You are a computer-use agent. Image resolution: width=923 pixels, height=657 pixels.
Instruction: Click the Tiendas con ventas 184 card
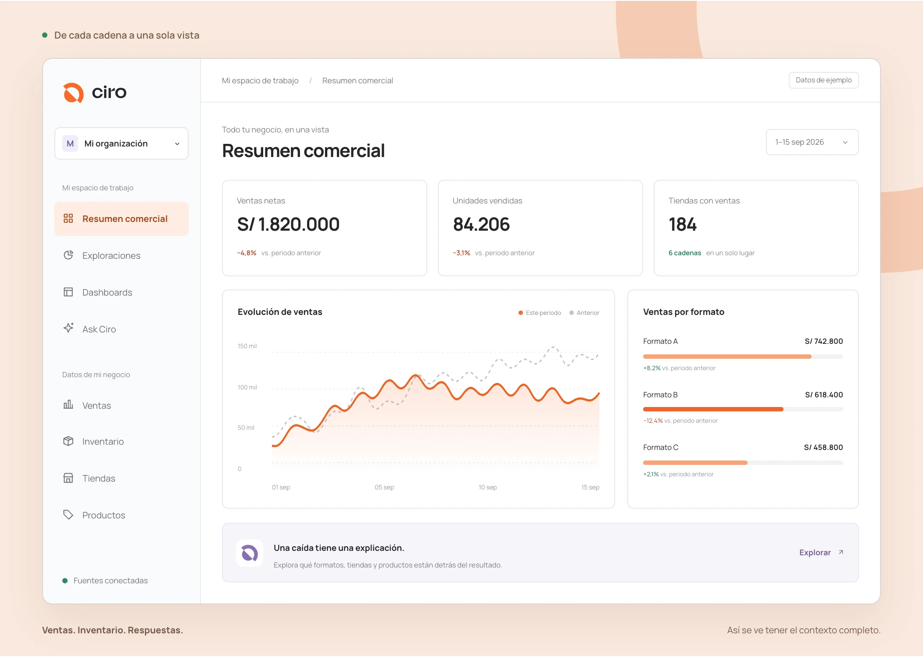coord(756,228)
